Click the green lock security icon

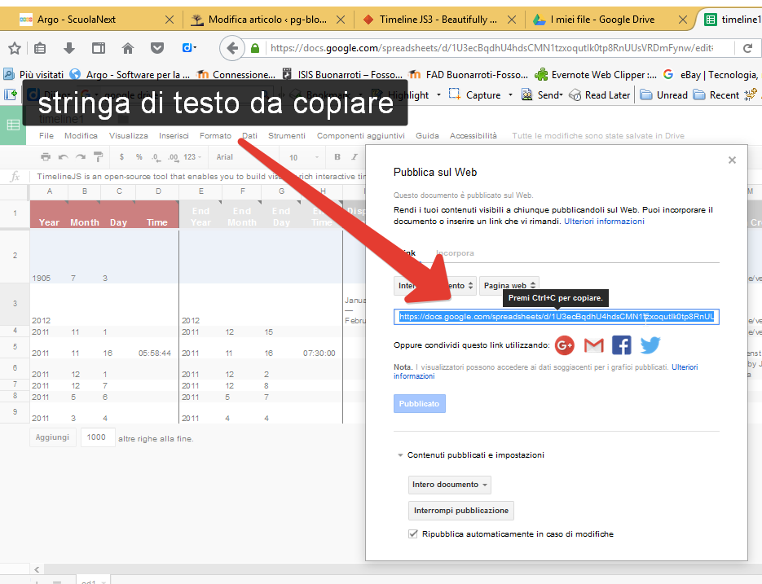click(x=255, y=48)
